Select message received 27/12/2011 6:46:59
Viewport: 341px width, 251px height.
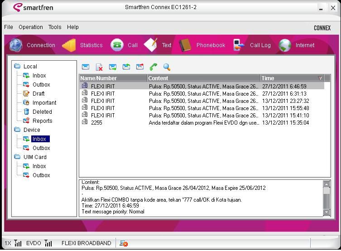pyautogui.click(x=202, y=87)
